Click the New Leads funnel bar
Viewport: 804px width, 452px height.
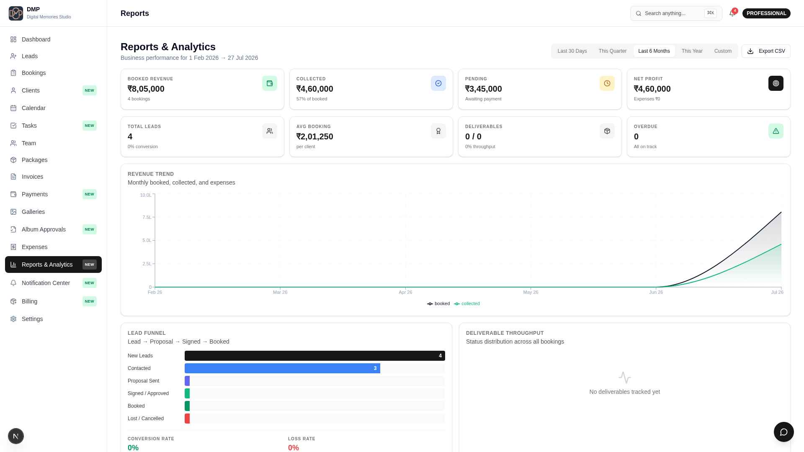coord(315,356)
